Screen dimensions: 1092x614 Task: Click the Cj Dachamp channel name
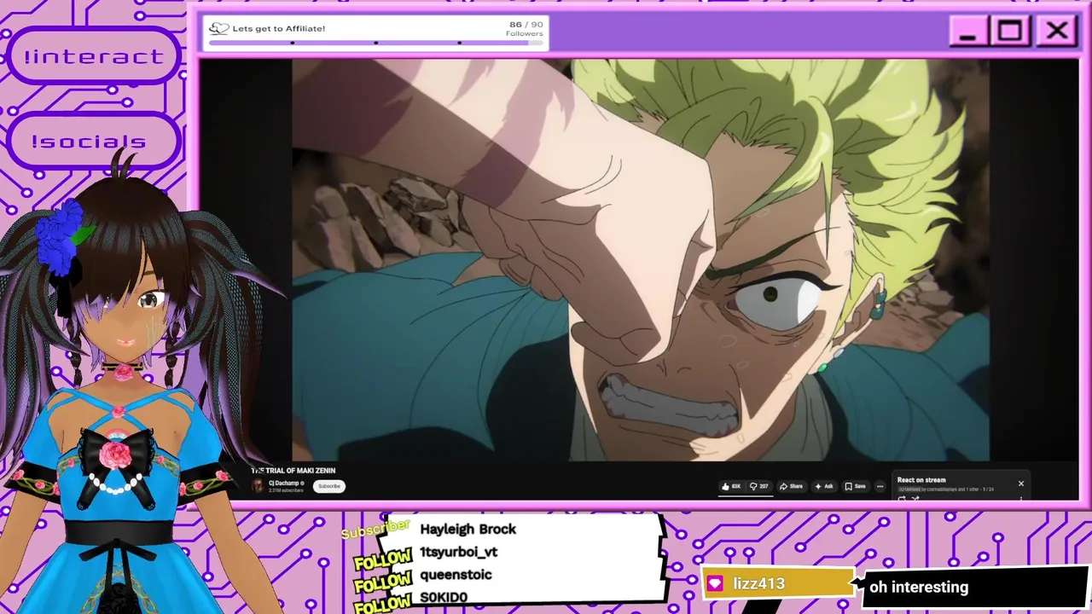click(x=286, y=483)
